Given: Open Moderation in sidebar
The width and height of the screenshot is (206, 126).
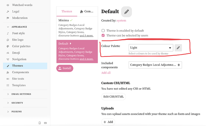Looking at the screenshot, I should (20, 18).
